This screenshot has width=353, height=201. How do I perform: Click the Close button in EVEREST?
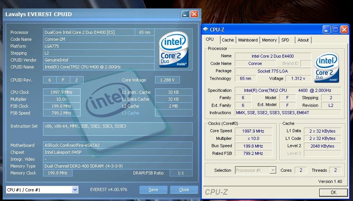pyautogui.click(x=184, y=190)
